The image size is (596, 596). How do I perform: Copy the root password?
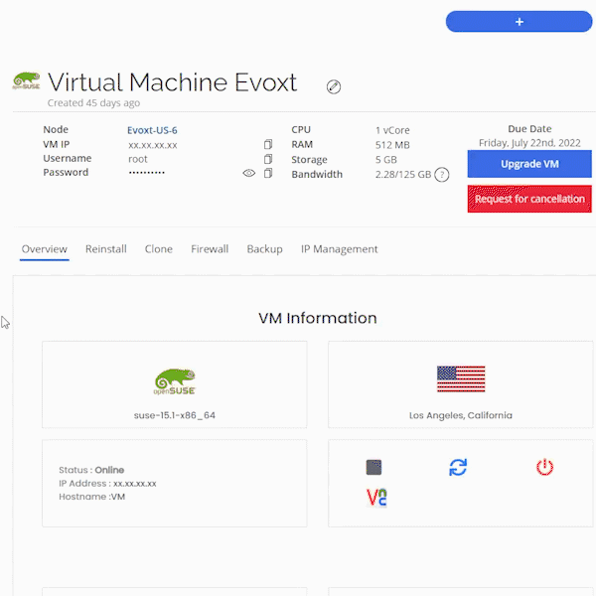(268, 173)
